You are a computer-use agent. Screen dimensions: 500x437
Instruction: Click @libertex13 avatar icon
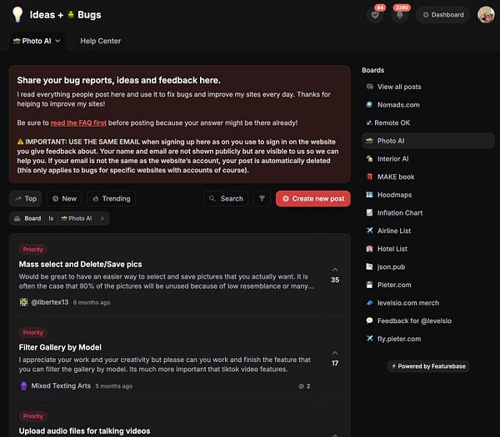(23, 302)
